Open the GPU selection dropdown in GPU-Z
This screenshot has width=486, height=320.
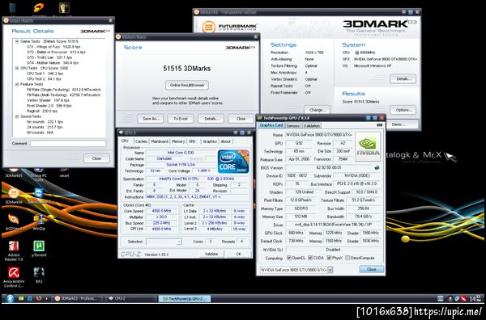click(330, 270)
